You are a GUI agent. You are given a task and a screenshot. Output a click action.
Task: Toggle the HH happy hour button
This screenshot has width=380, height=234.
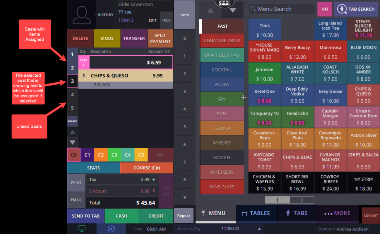[x=324, y=9]
